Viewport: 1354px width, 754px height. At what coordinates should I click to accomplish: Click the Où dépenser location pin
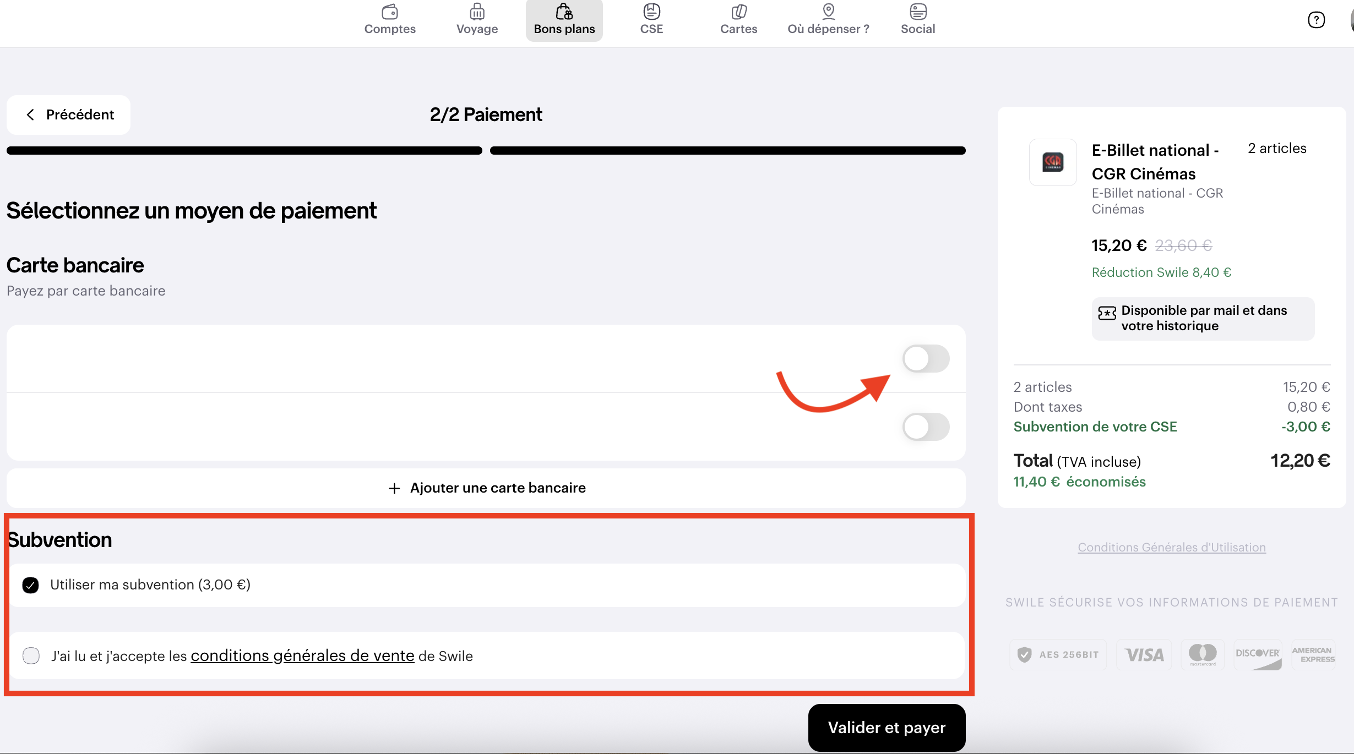click(828, 12)
